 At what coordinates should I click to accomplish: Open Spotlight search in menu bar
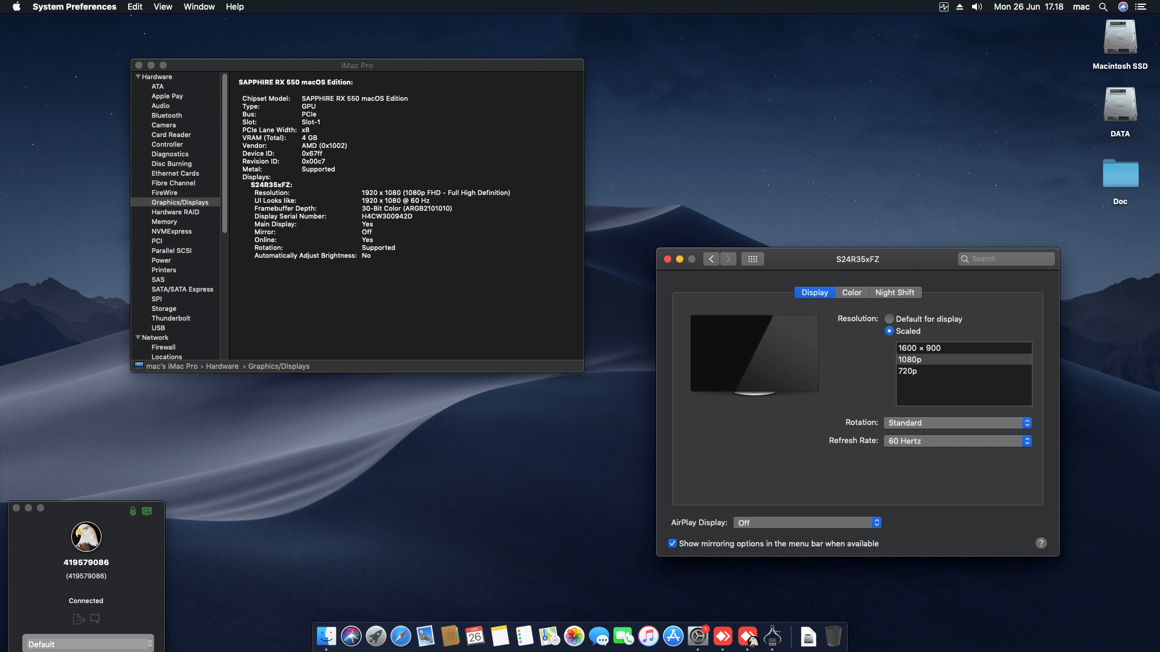pos(1103,7)
